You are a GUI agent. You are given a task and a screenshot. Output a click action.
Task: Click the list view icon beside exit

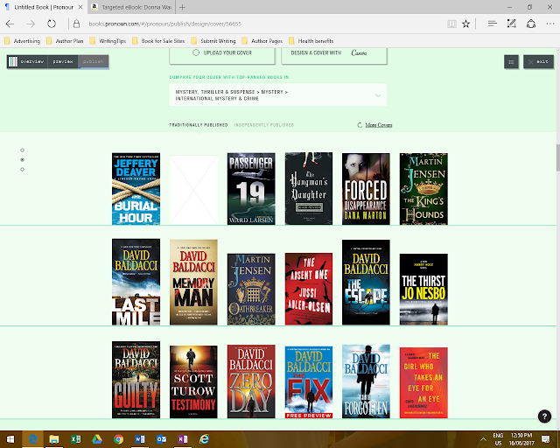click(x=511, y=62)
